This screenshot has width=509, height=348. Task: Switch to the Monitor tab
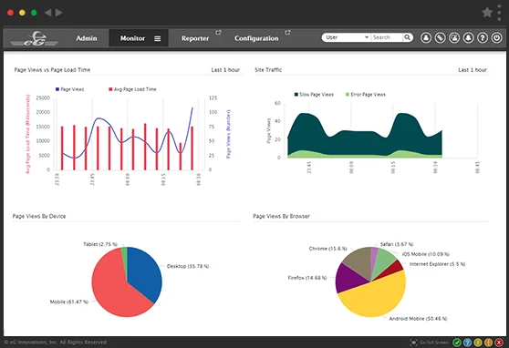pyautogui.click(x=133, y=38)
